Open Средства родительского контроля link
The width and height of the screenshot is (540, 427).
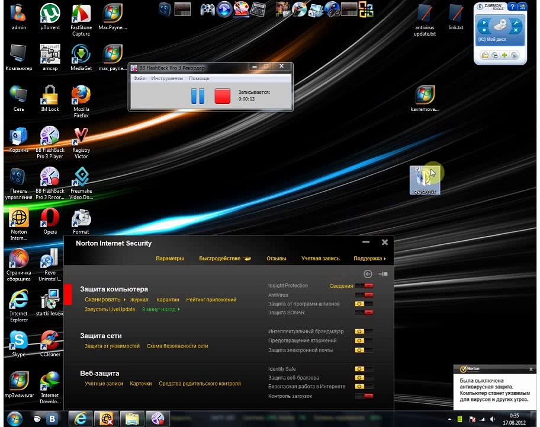(200, 384)
